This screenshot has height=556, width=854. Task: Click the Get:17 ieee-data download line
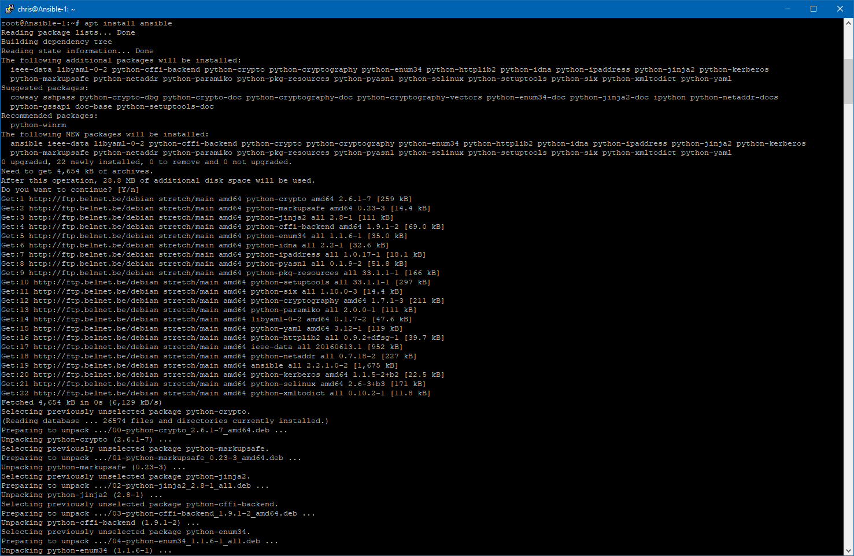click(x=202, y=347)
